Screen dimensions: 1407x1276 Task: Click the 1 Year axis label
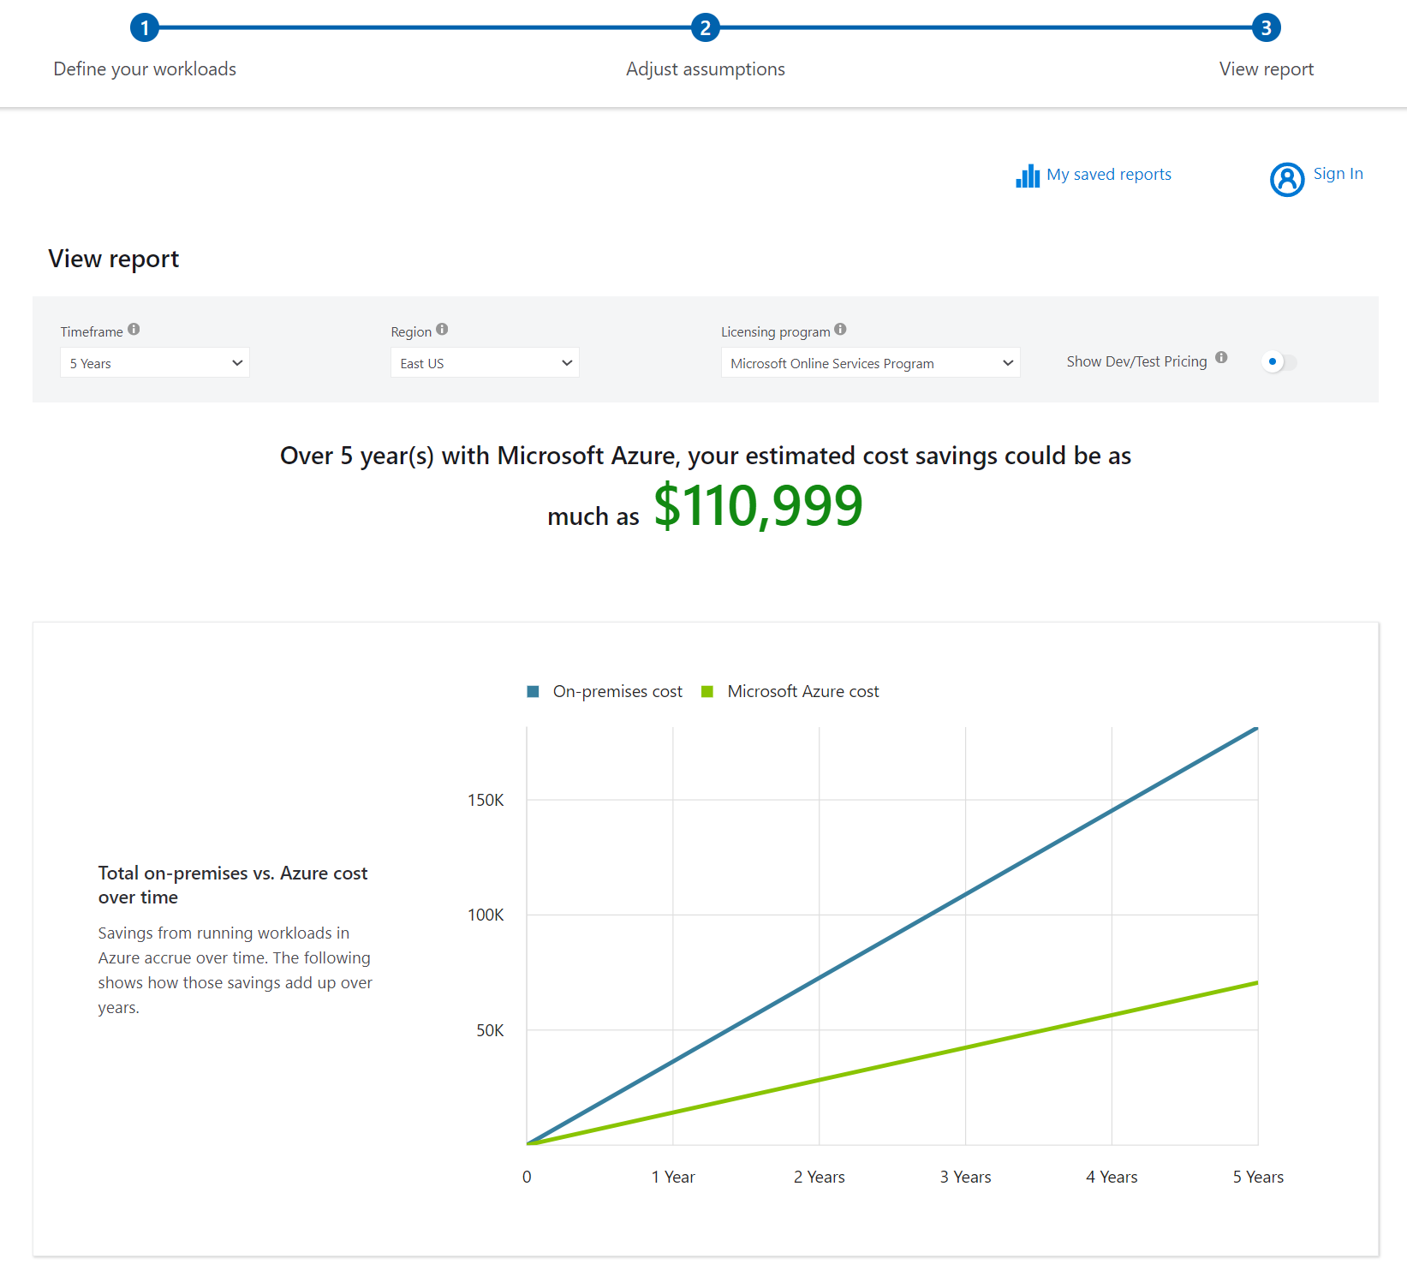(673, 1177)
